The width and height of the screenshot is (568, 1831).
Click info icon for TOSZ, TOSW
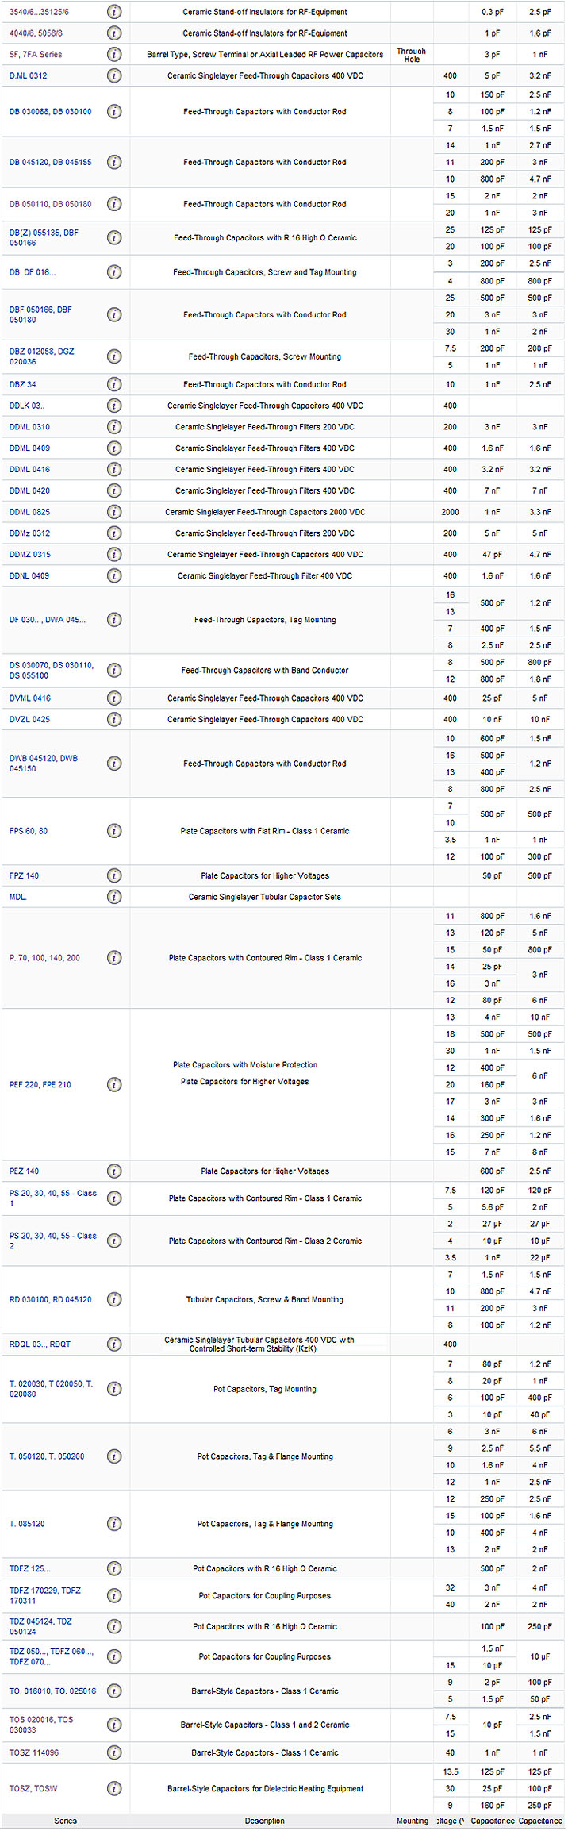(x=114, y=1789)
